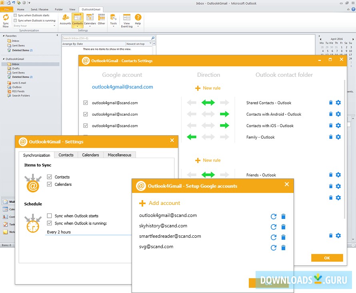The image size is (356, 293).
Task: Select the Contacts icon on the ribbon
Action: pos(77,18)
